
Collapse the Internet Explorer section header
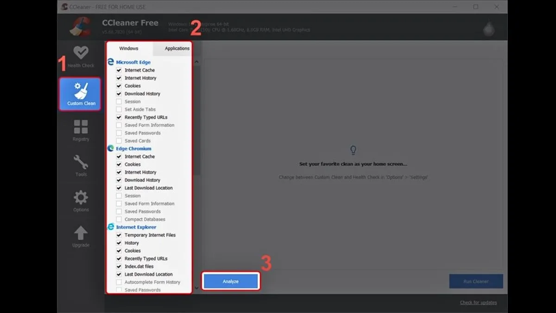click(x=136, y=227)
